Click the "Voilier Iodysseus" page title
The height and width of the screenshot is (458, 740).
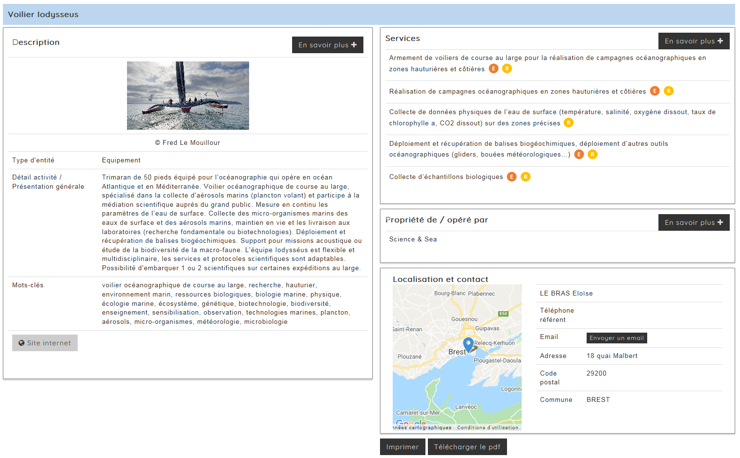[43, 15]
